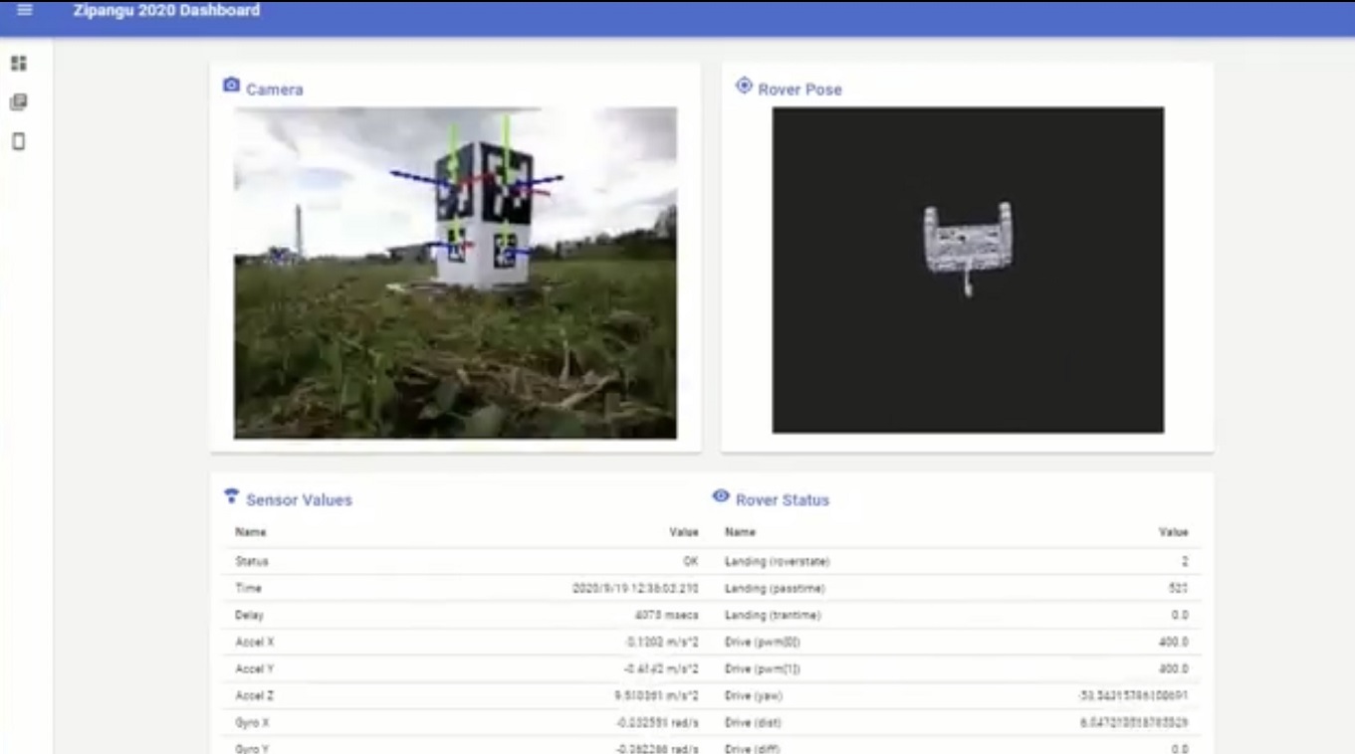Click the Accel Z row label
Screen dimensions: 1355x754
(x=254, y=695)
